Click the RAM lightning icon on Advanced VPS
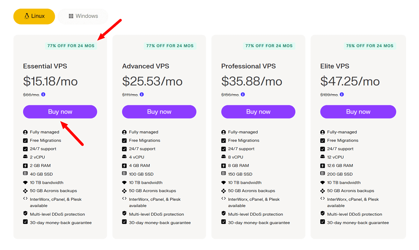Image resolution: width=419 pixels, height=250 pixels. click(124, 165)
